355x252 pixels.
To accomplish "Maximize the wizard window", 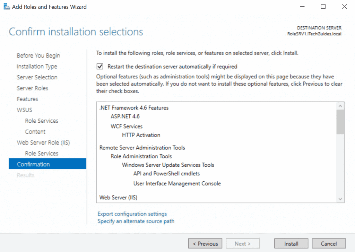I will [323, 7].
